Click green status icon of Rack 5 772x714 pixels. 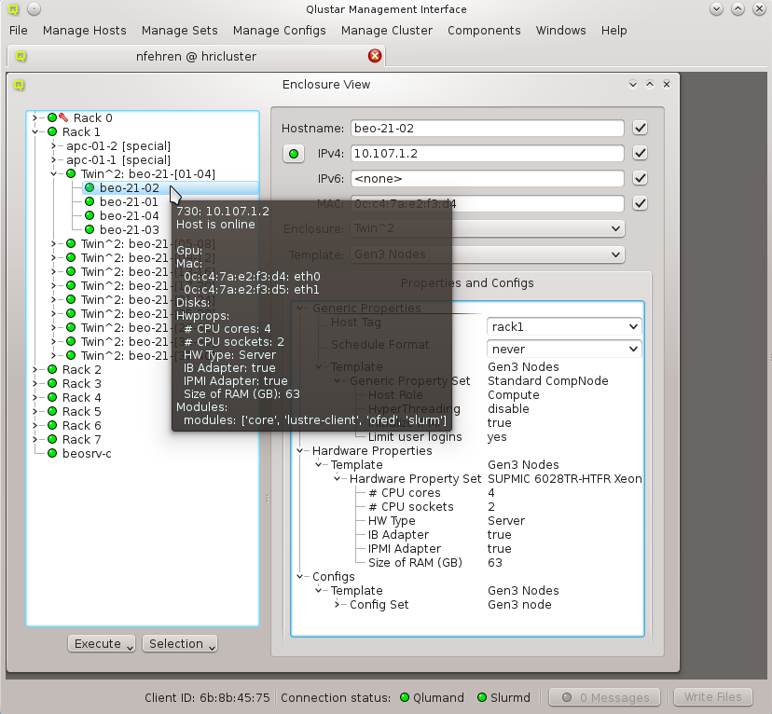pos(52,411)
